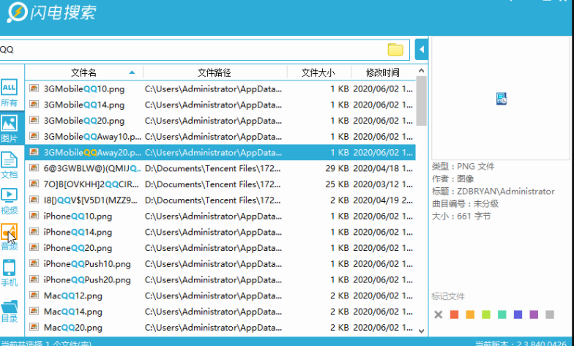Screen dimensions: 574x346
Task: Sort by 文件大小 column header
Action: point(317,72)
